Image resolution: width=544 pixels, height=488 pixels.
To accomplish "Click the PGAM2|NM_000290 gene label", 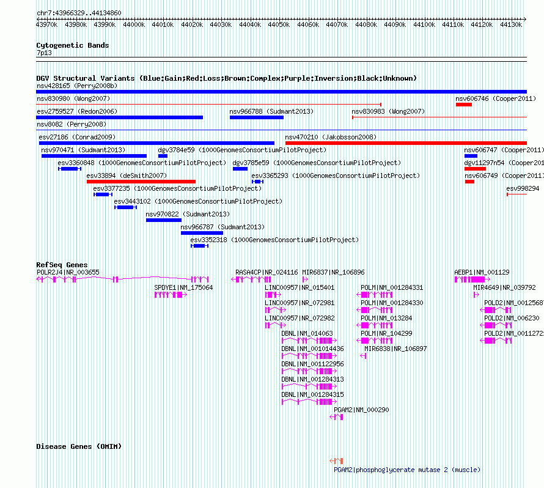I will [x=361, y=410].
